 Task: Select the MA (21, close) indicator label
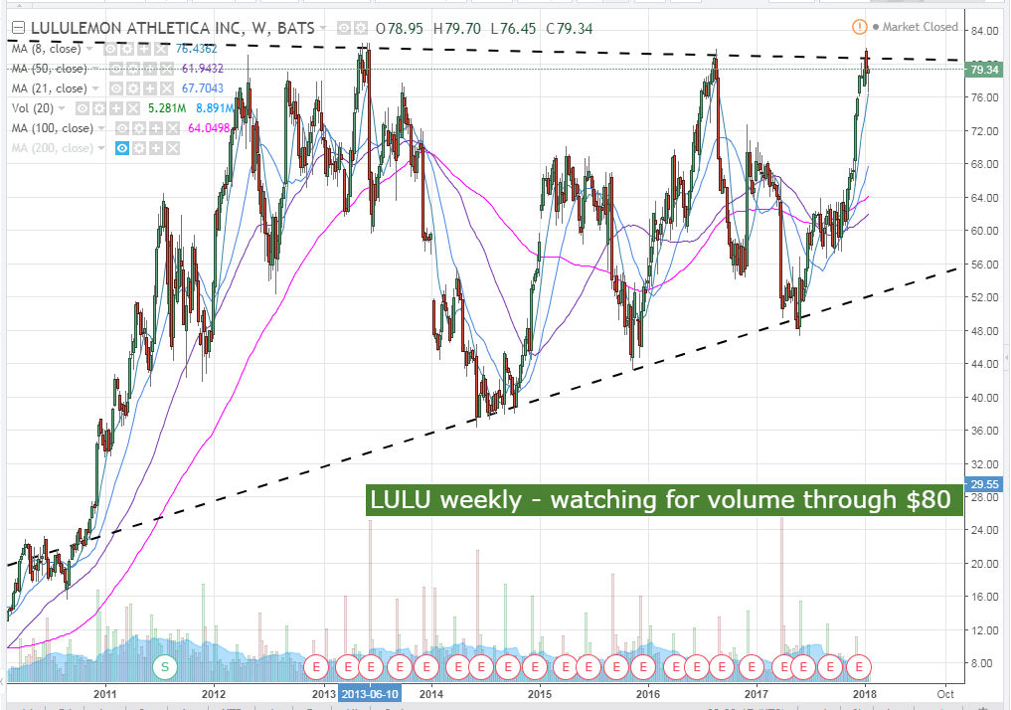pos(49,89)
